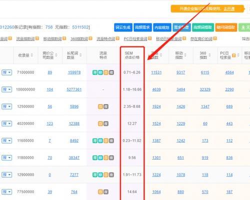Toggle sort on 长尾词数量 column
This screenshot has width=250, height=200.
(80, 55)
